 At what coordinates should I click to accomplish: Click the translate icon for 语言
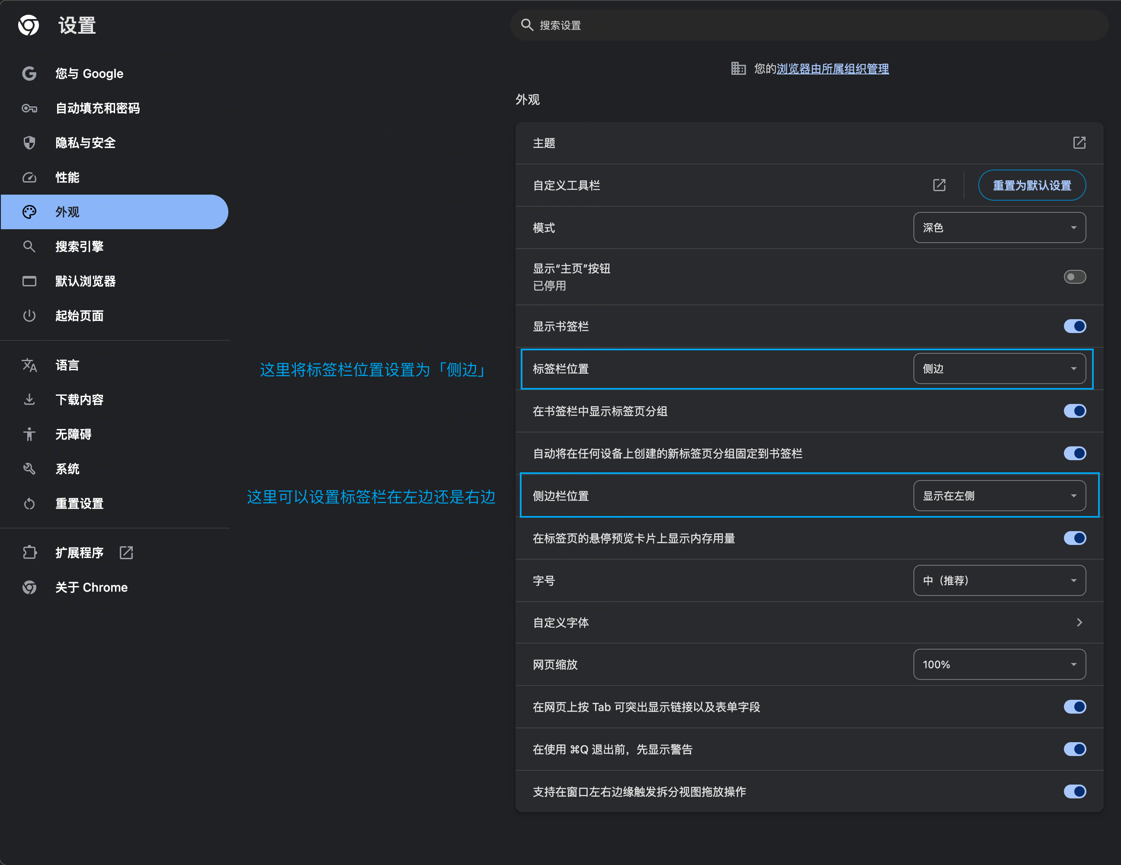pos(29,365)
